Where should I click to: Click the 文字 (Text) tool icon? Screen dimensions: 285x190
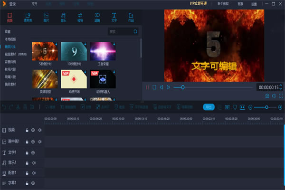pos(114,18)
